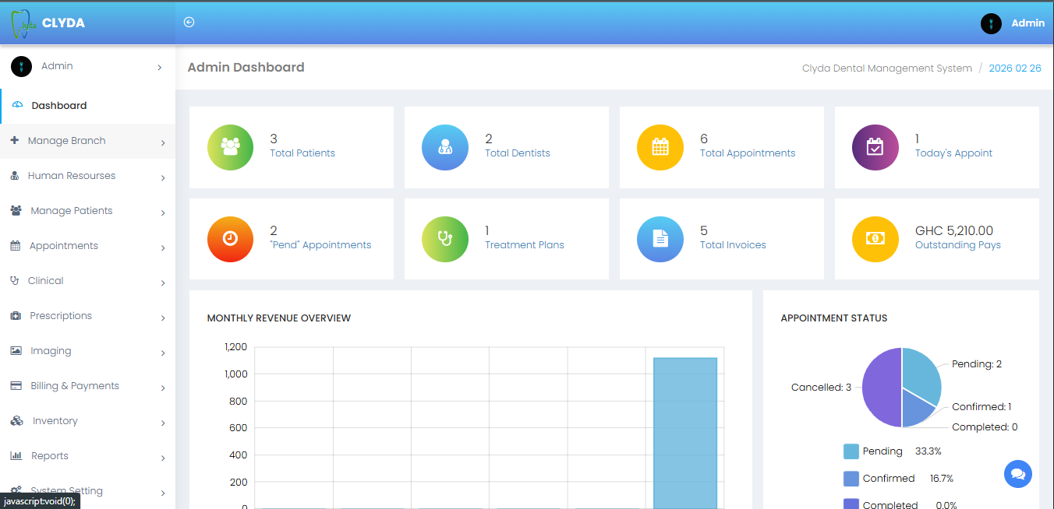The image size is (1054, 509).
Task: Expand the Admin profile chevron in sidebar
Action: coord(160,68)
